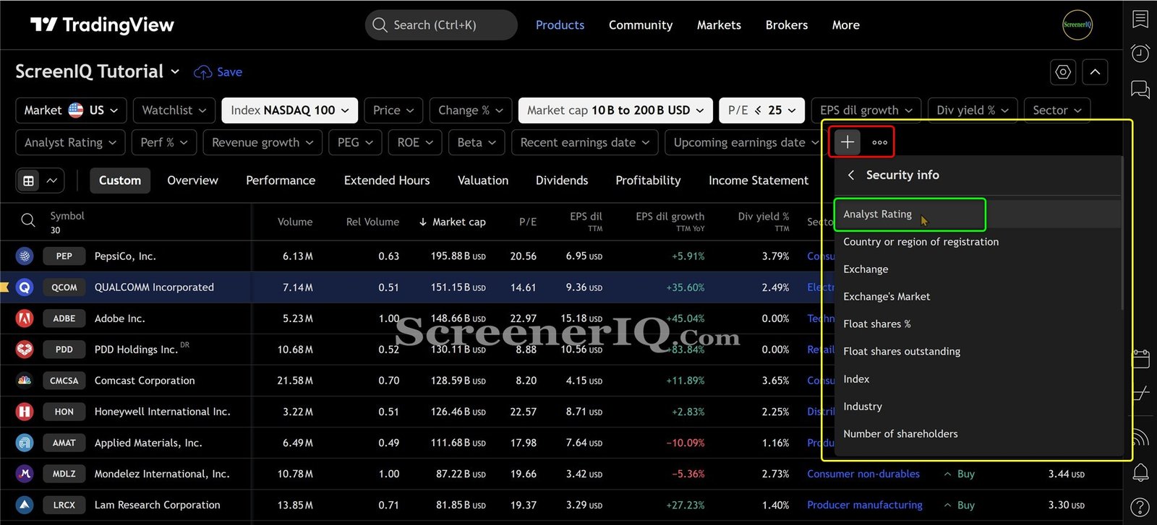Open the alerts clock sidebar icon

(x=1140, y=53)
